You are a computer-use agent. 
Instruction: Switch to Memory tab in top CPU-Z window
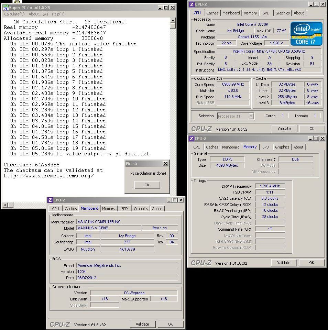(250, 13)
